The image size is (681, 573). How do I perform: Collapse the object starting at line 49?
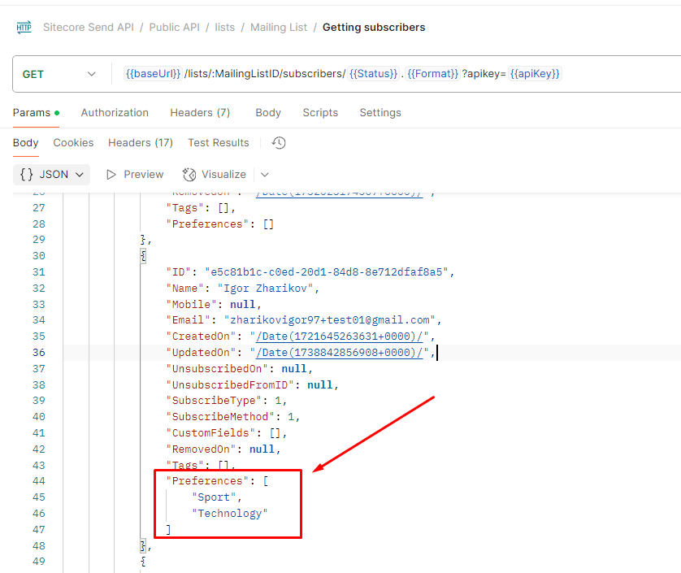[x=143, y=562]
